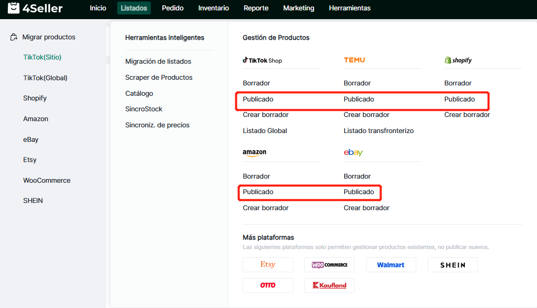Screen dimensions: 537x308
Task: Open the Listados top menu
Action: [x=134, y=8]
